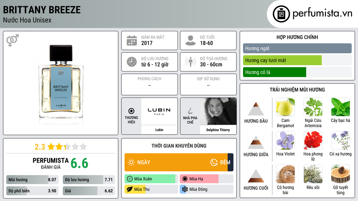Open the Lubin brand name link
358x201 pixels.
tap(159, 130)
